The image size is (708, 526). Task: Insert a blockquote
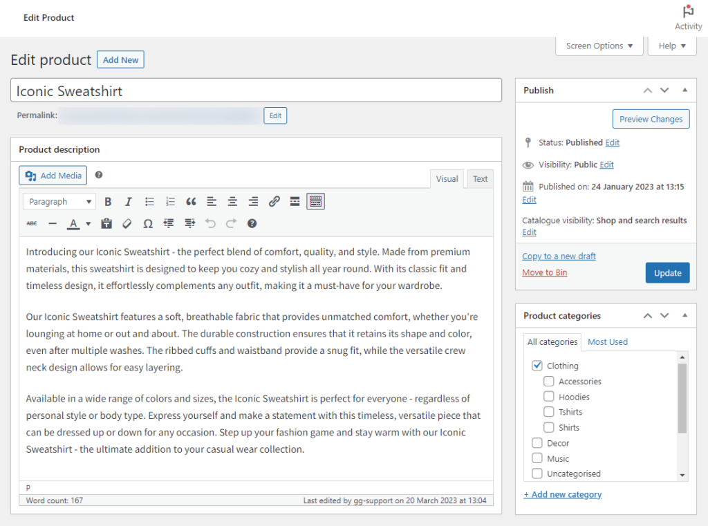coord(191,201)
